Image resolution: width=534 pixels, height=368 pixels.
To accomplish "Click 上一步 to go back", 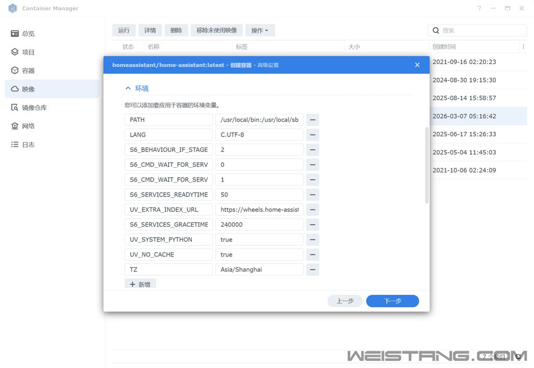I will [345, 301].
